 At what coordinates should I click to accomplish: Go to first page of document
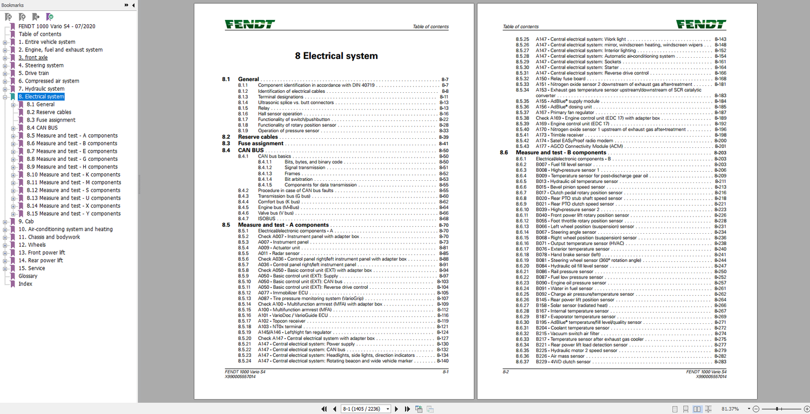pos(325,409)
